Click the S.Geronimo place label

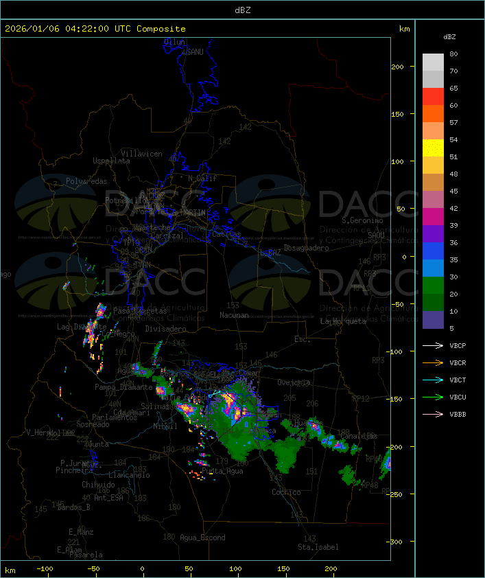[x=362, y=220]
